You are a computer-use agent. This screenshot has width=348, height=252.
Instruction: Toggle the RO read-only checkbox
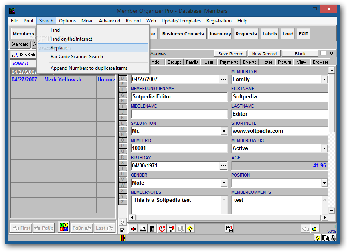tap(323, 53)
